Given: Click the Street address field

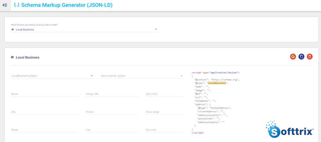Looking at the screenshot, I should click(x=45, y=130).
